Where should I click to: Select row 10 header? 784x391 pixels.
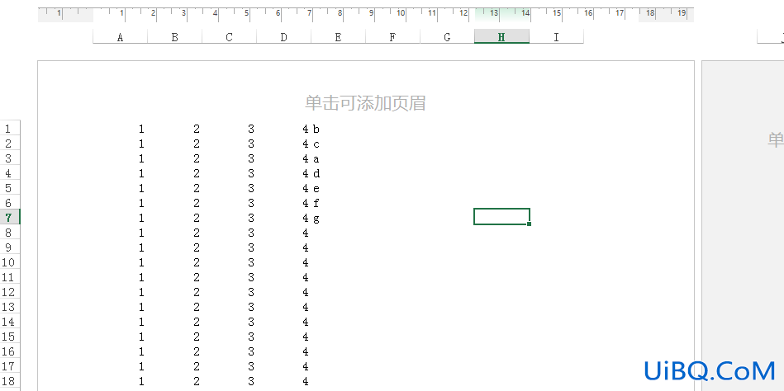(x=10, y=262)
